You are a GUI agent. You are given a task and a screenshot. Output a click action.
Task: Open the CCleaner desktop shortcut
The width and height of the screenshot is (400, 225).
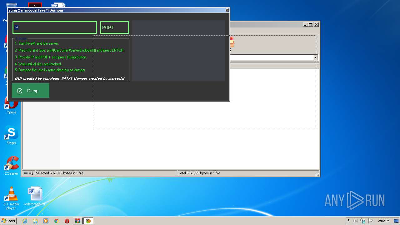11,166
